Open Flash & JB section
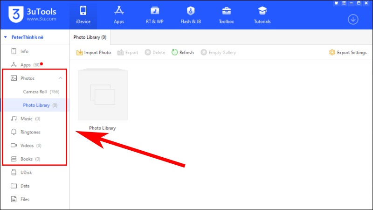373x210 pixels. [x=191, y=15]
